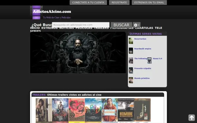Open the Resurrection series link

pos(140,39)
